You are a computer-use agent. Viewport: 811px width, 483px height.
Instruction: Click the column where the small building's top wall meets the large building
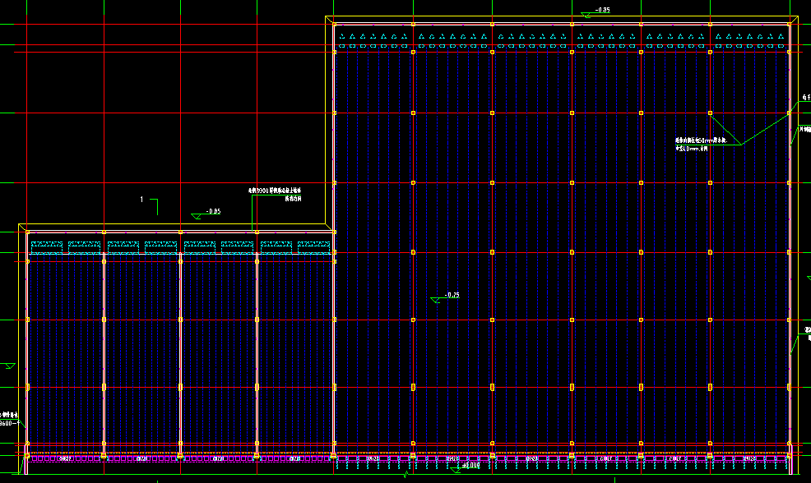334,232
